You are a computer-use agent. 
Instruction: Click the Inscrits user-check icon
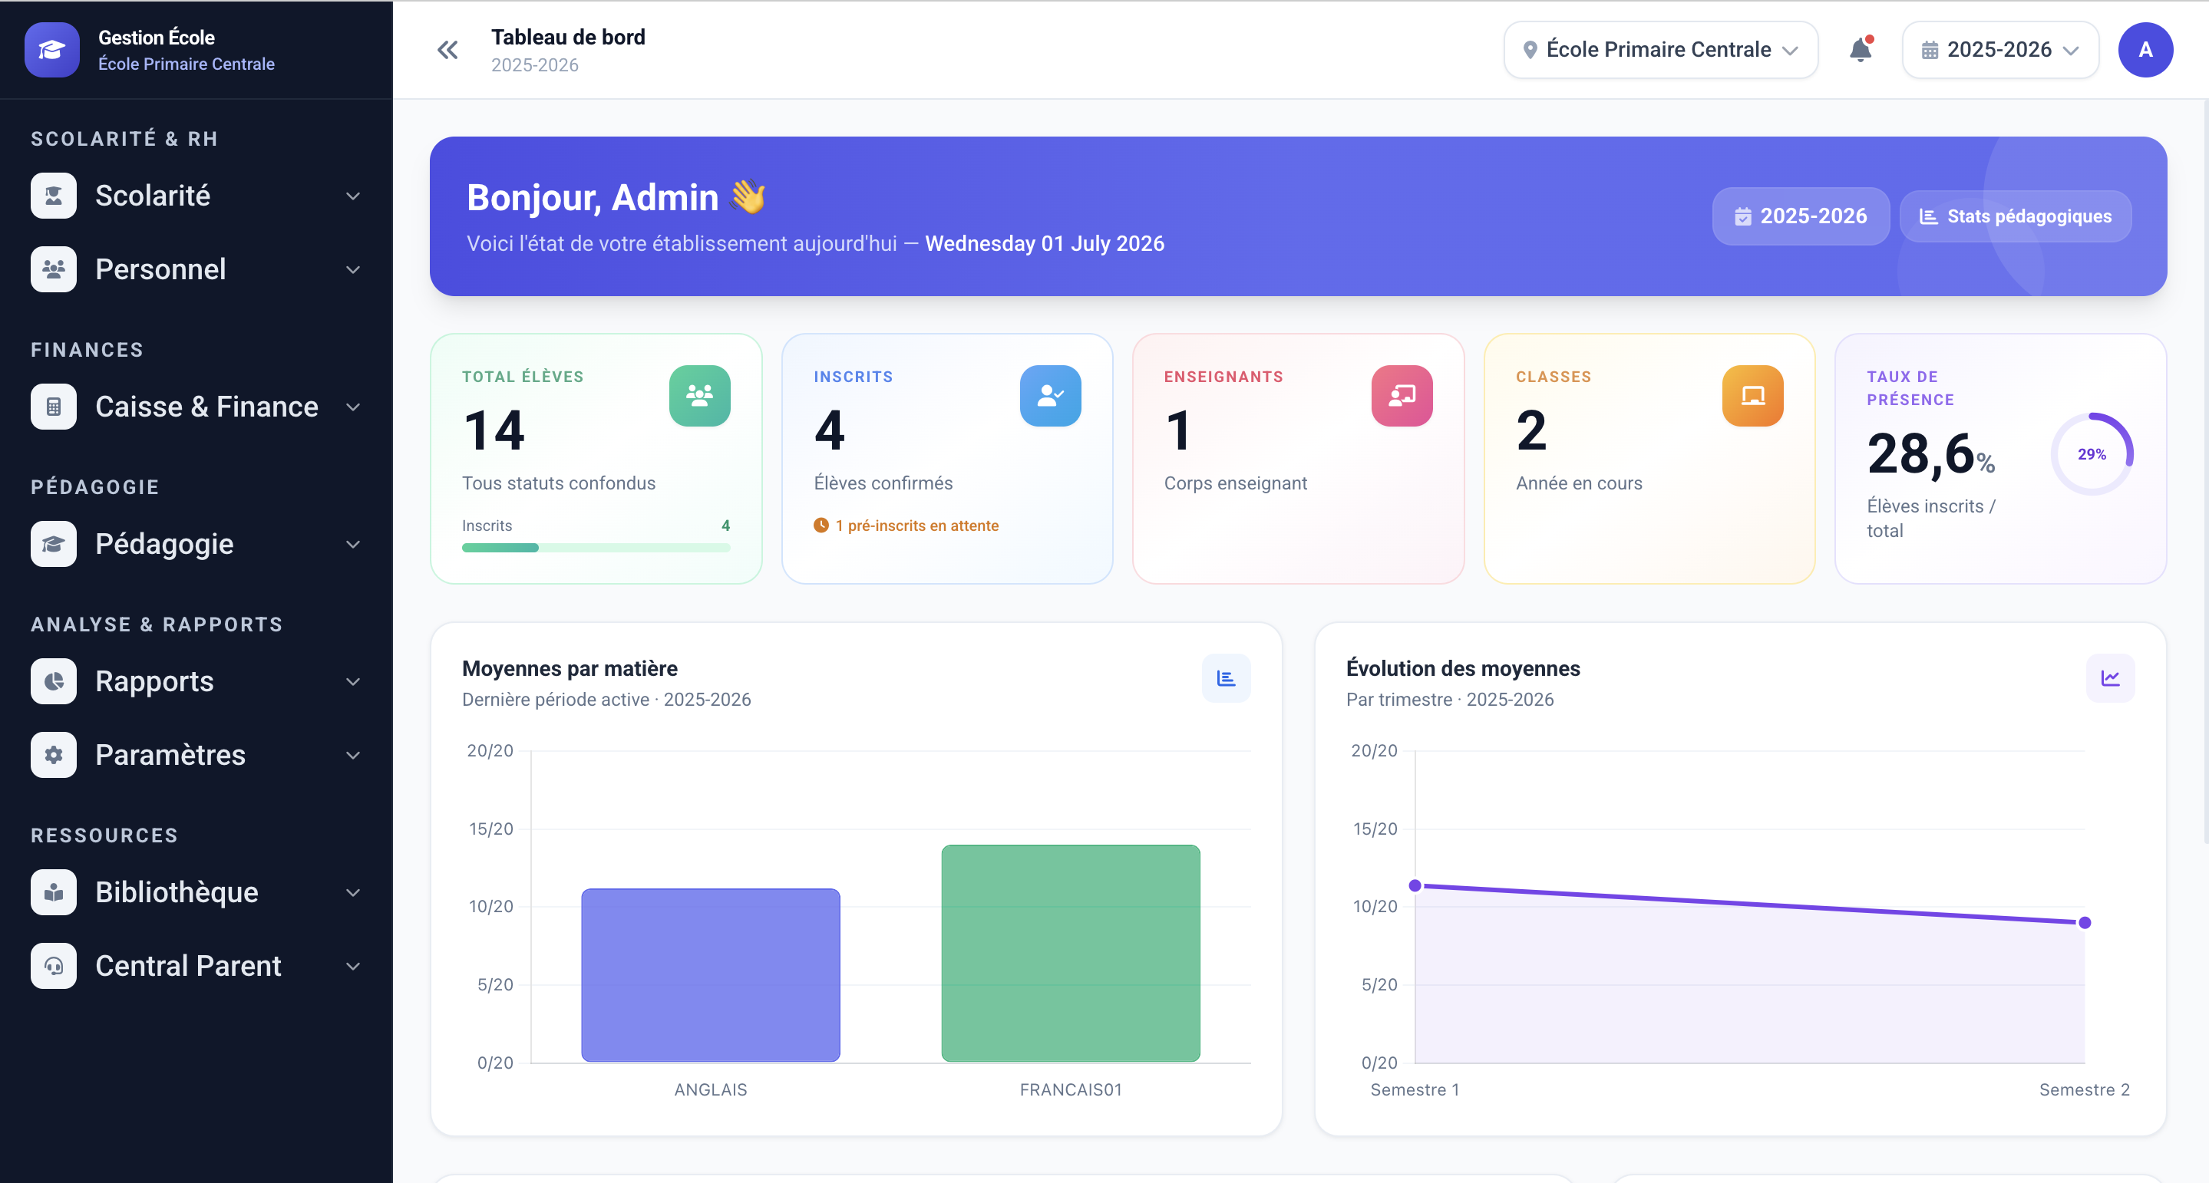[x=1049, y=395]
